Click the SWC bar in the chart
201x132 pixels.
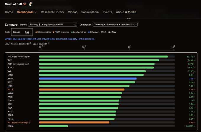(99, 60)
